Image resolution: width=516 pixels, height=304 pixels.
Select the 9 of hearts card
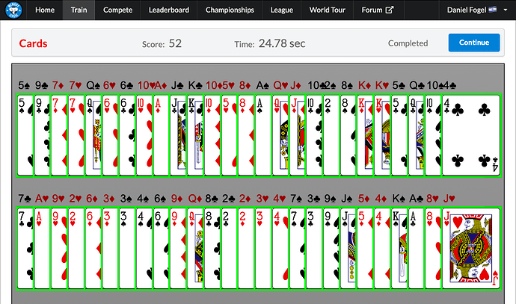tap(60, 248)
